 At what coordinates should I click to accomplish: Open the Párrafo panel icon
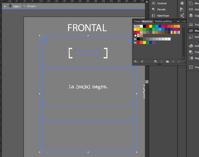pos(153,10)
